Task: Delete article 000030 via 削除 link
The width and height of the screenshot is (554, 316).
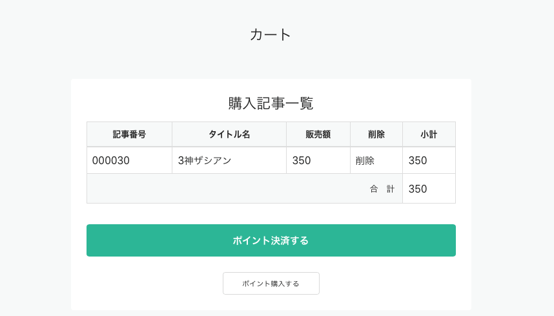Action: click(365, 160)
